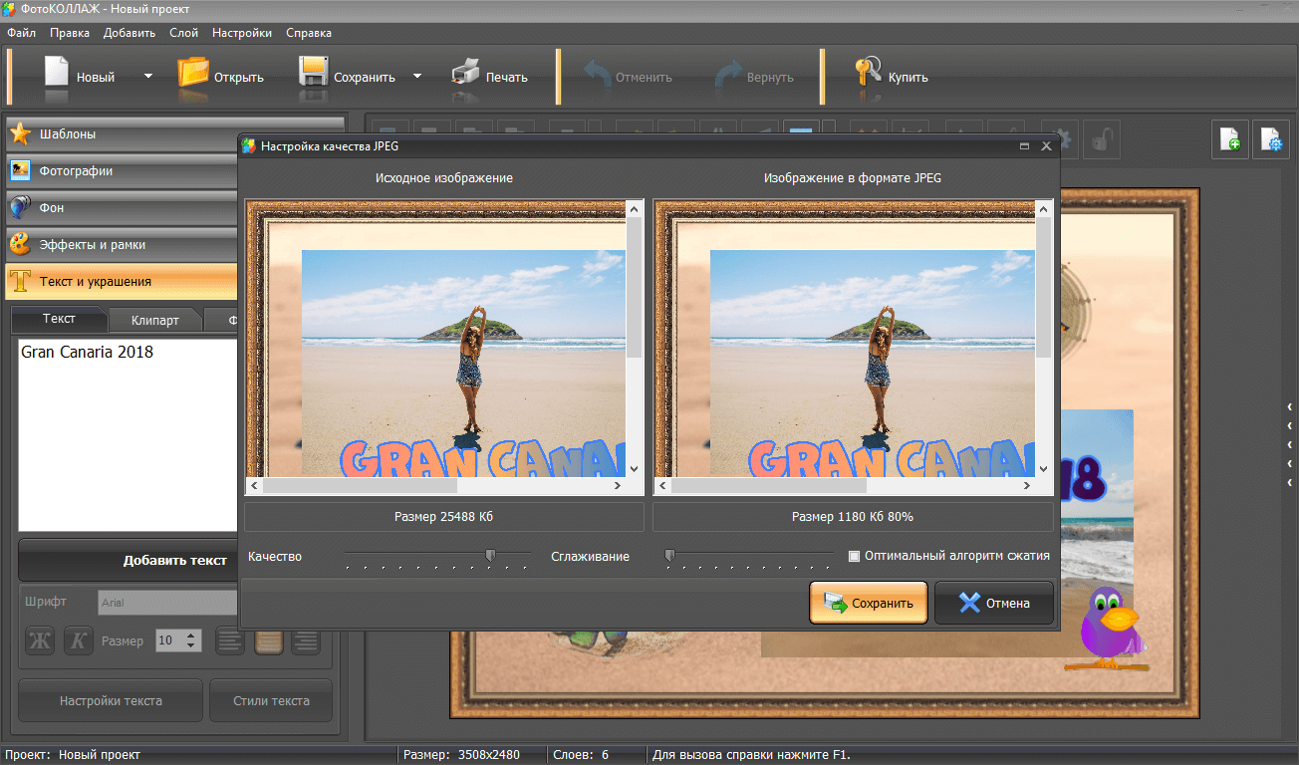This screenshot has width=1299, height=765.
Task: Click the Купить keys icon
Action: (x=869, y=73)
